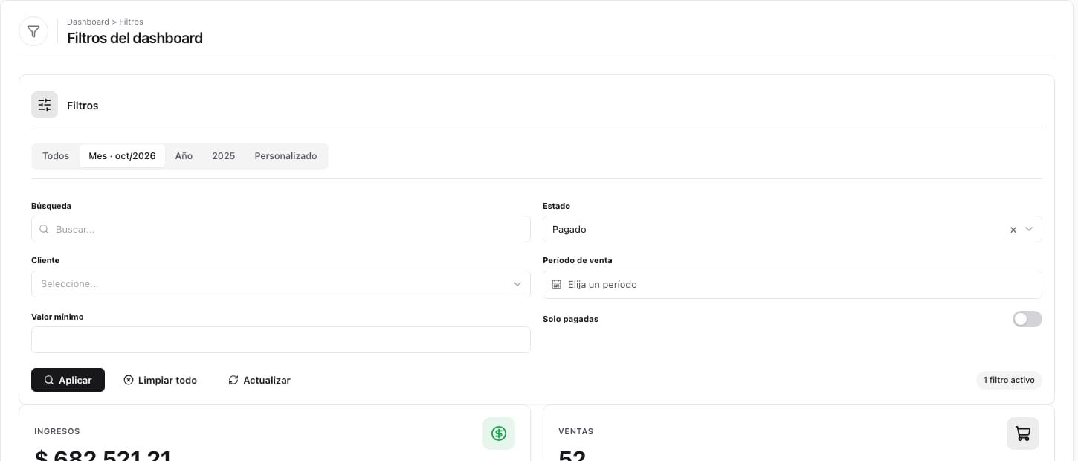1078x461 pixels.
Task: Click the 1 filtro activo badge
Action: click(1009, 380)
